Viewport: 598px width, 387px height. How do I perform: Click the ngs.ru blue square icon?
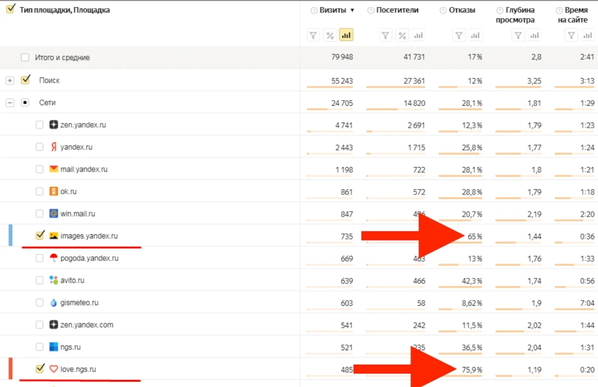[53, 347]
